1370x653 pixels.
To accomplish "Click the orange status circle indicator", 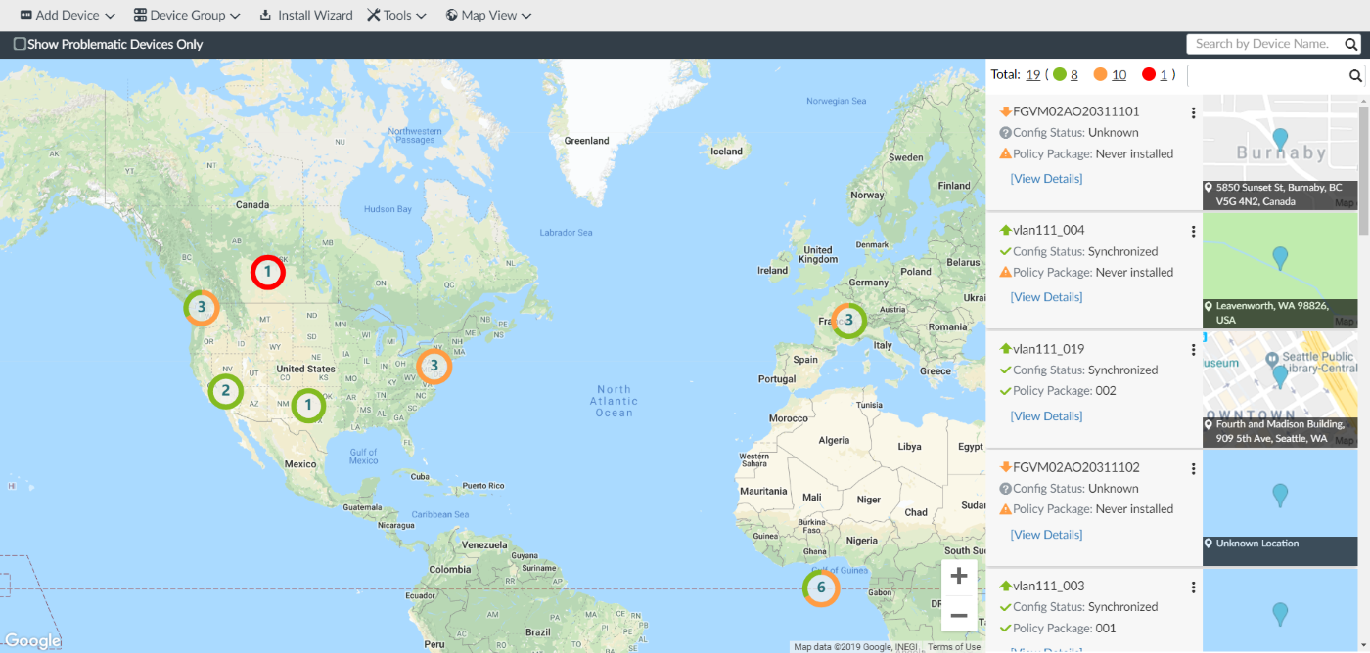I will tap(1101, 74).
